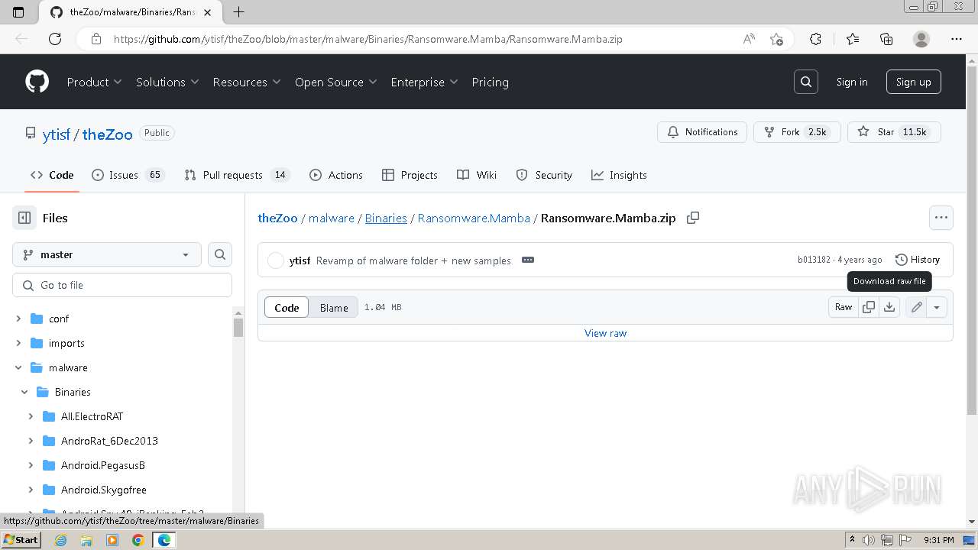
Task: Expand commit message ellipsis button
Action: pyautogui.click(x=527, y=260)
